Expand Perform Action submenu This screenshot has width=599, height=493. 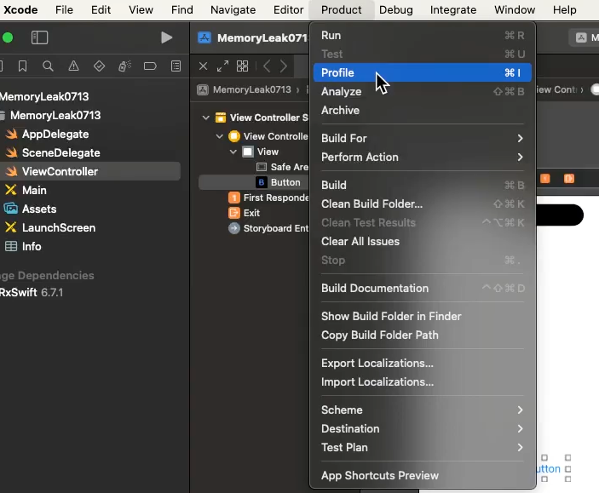[x=423, y=157]
